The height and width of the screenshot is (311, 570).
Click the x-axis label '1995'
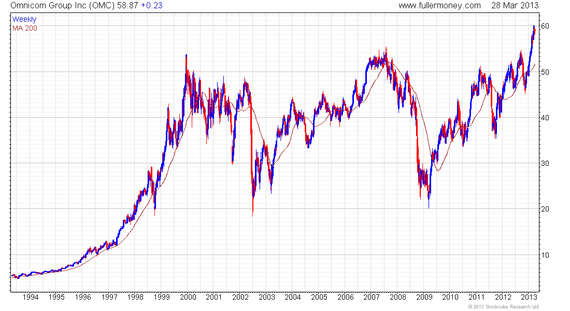point(56,297)
